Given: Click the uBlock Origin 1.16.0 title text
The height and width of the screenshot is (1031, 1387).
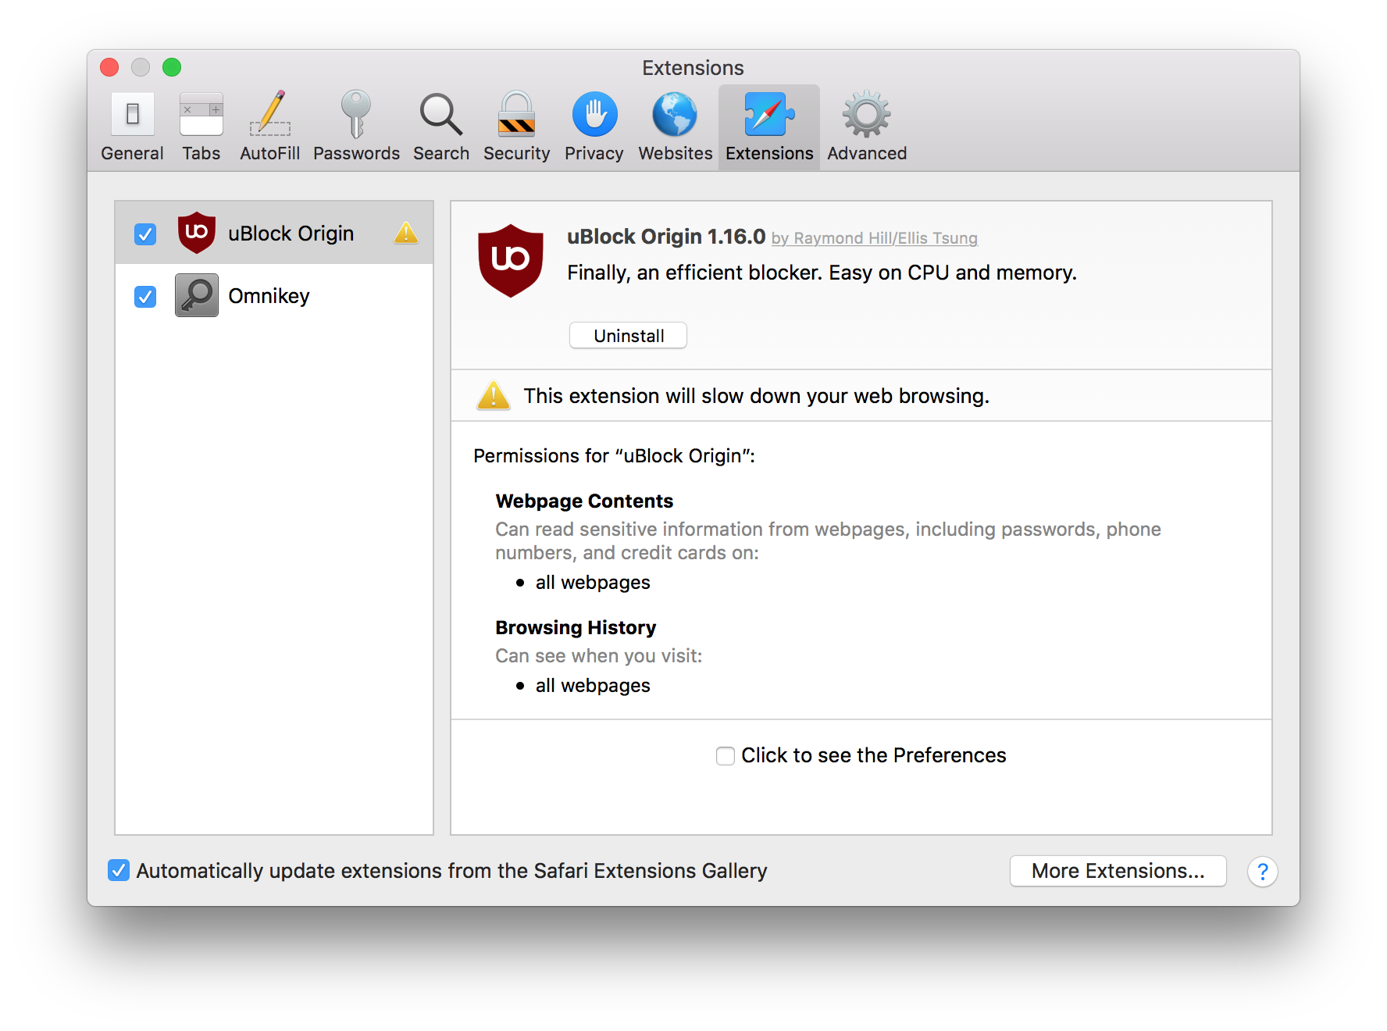Looking at the screenshot, I should pos(666,237).
